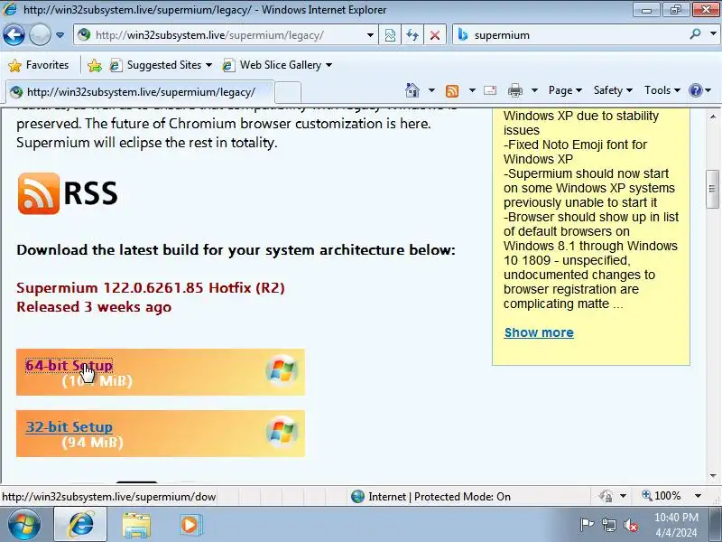Click the Home page icon
The width and height of the screenshot is (722, 542).
[x=412, y=90]
